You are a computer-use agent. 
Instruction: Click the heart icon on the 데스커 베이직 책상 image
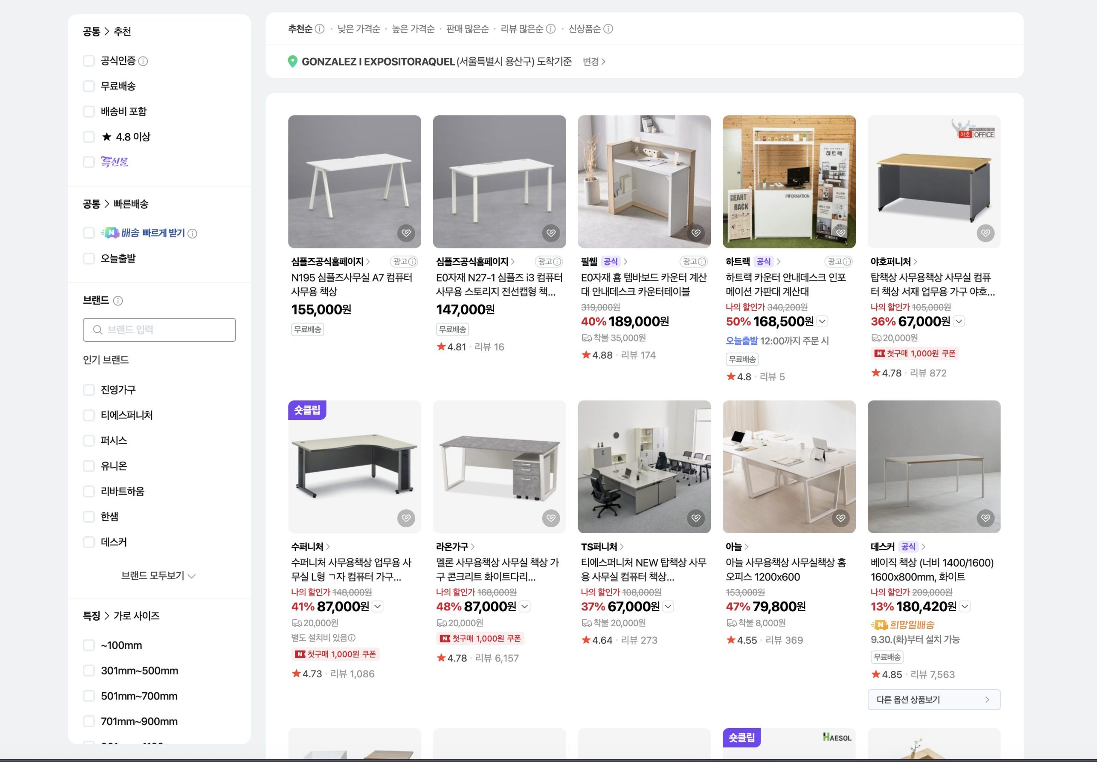985,518
